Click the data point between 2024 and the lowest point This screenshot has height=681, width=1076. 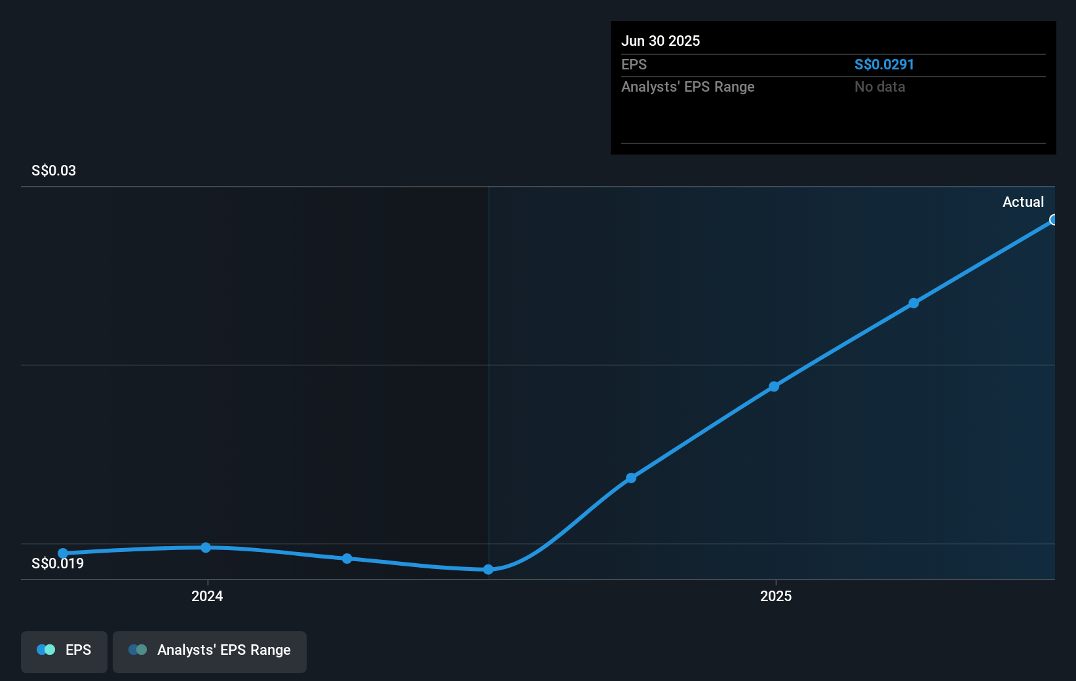tap(347, 559)
